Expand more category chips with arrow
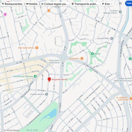This screenshot has width=132, height=132. 112,4
